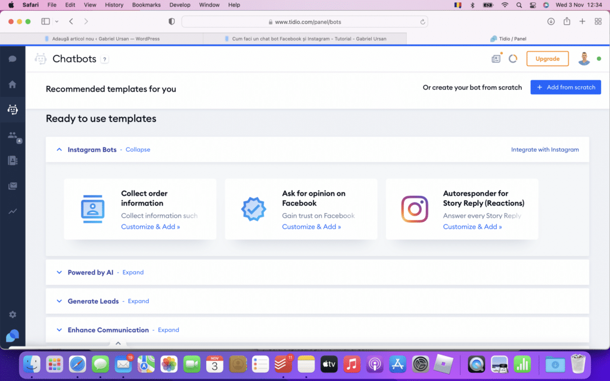Click Expand link beside Powered by AI
Viewport: 610px width, 381px height.
(x=133, y=272)
